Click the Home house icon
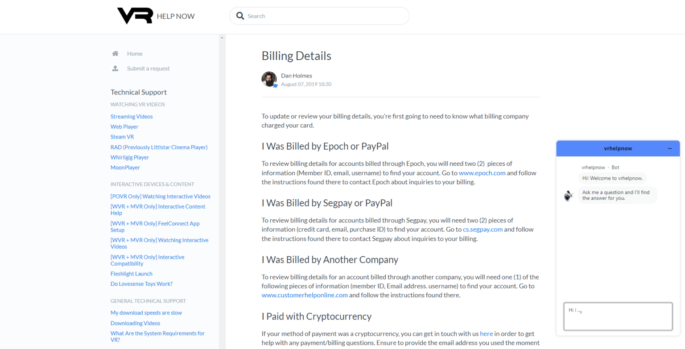 tap(115, 53)
